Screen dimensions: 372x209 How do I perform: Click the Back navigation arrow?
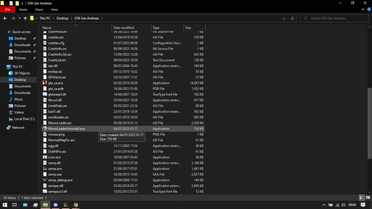coord(5,18)
